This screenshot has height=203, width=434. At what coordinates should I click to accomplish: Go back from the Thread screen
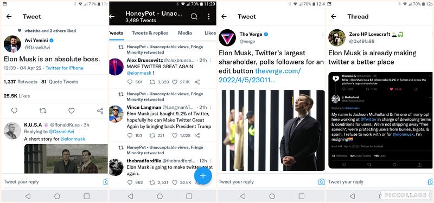tap(334, 17)
